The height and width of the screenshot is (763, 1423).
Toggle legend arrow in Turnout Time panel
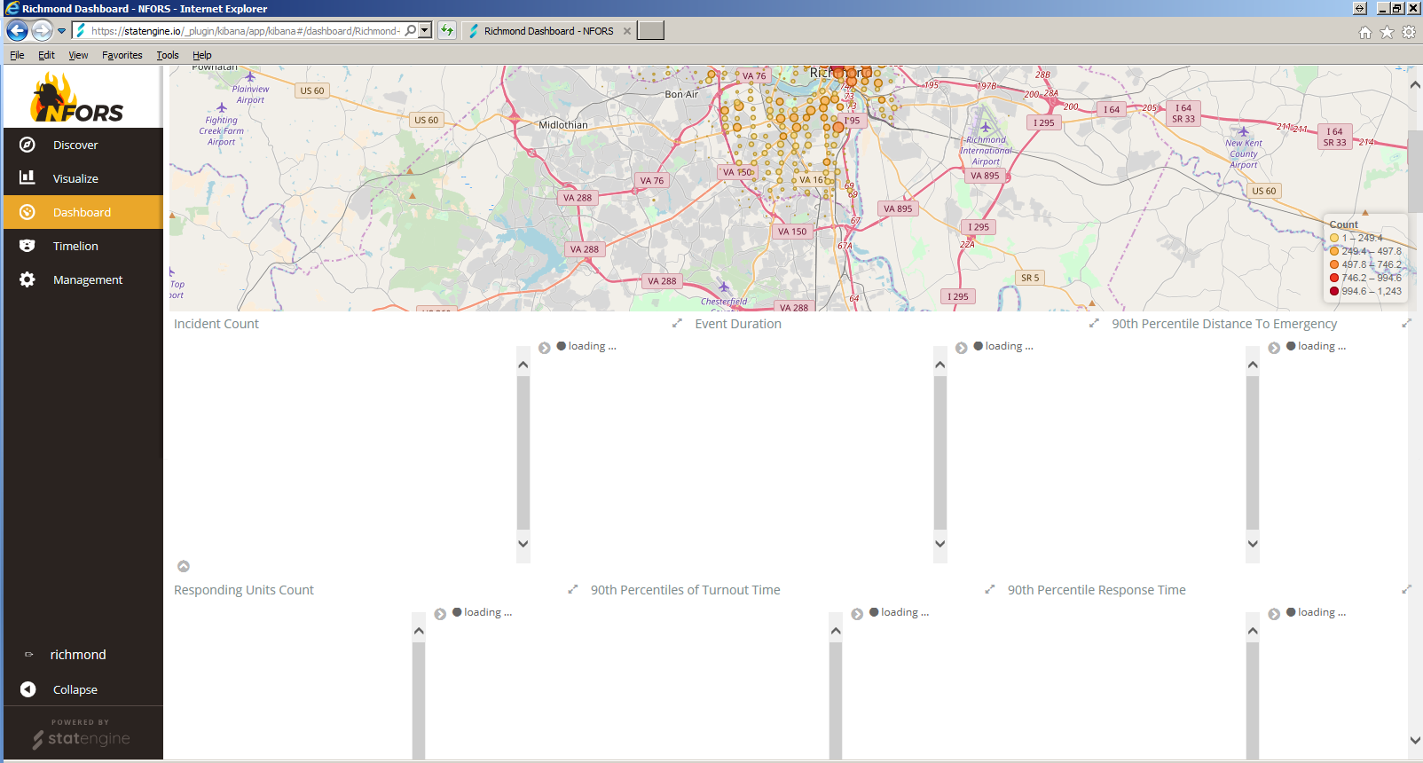pyautogui.click(x=857, y=614)
